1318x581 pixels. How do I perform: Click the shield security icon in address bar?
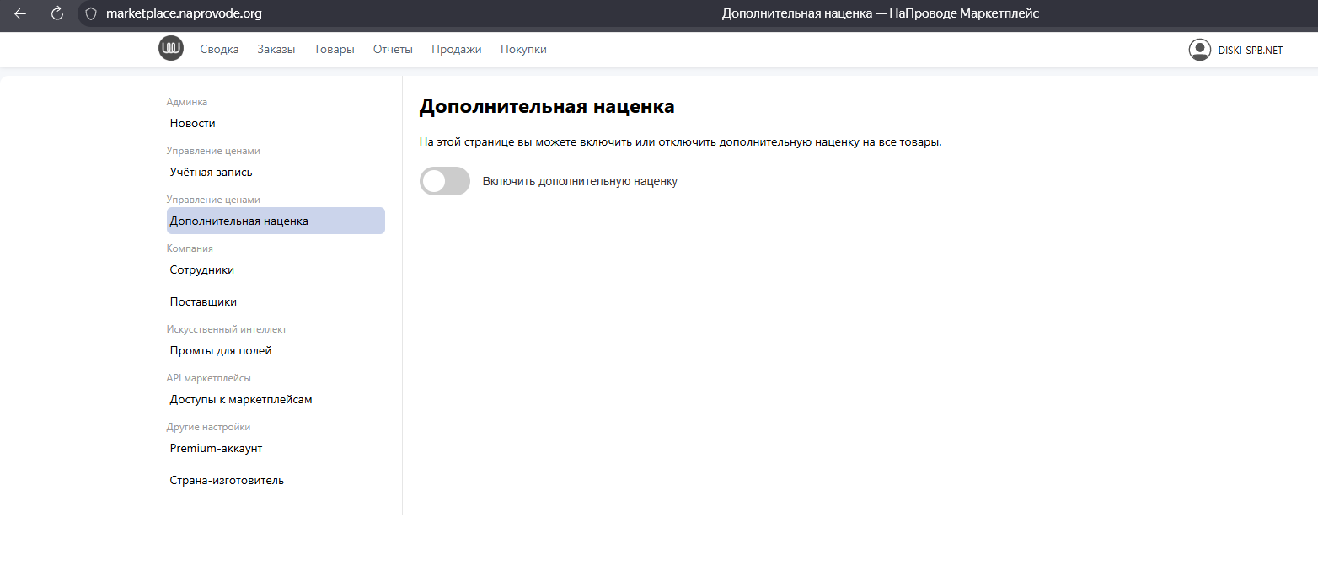(92, 13)
